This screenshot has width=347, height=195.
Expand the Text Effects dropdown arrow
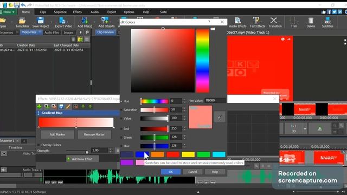(262, 22)
